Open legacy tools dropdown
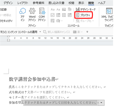The height and width of the screenshot is (109, 114). pos(60,21)
